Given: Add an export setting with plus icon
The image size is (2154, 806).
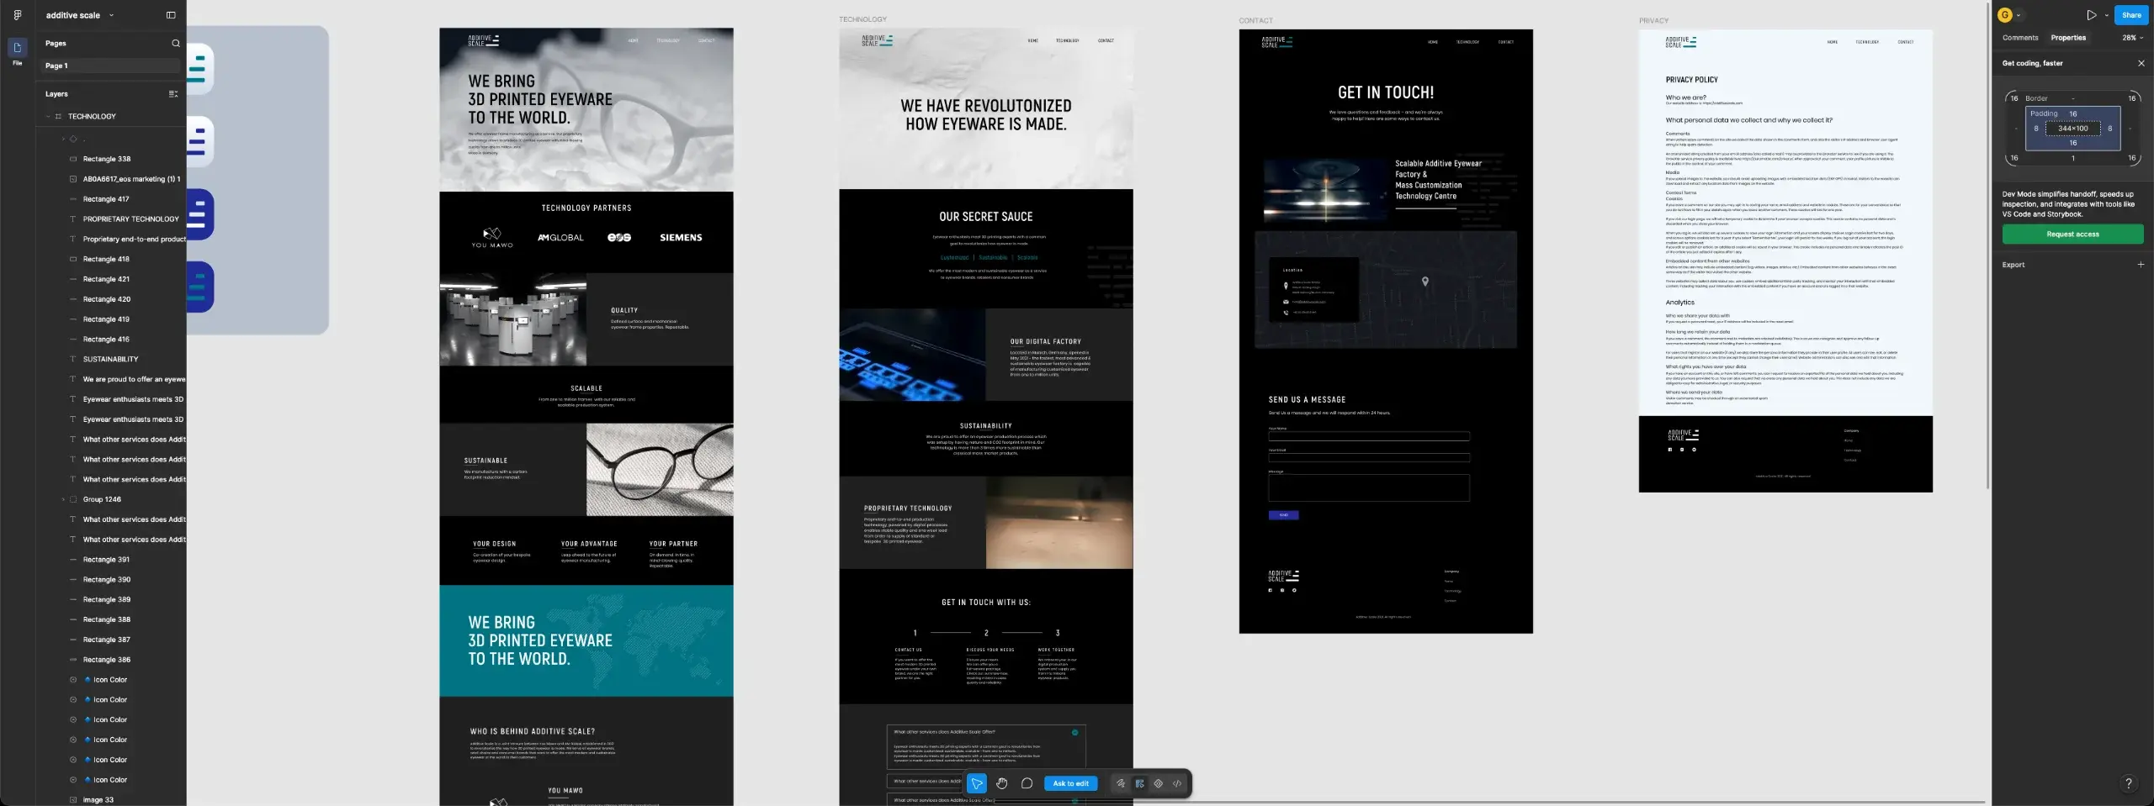Looking at the screenshot, I should (x=2141, y=265).
